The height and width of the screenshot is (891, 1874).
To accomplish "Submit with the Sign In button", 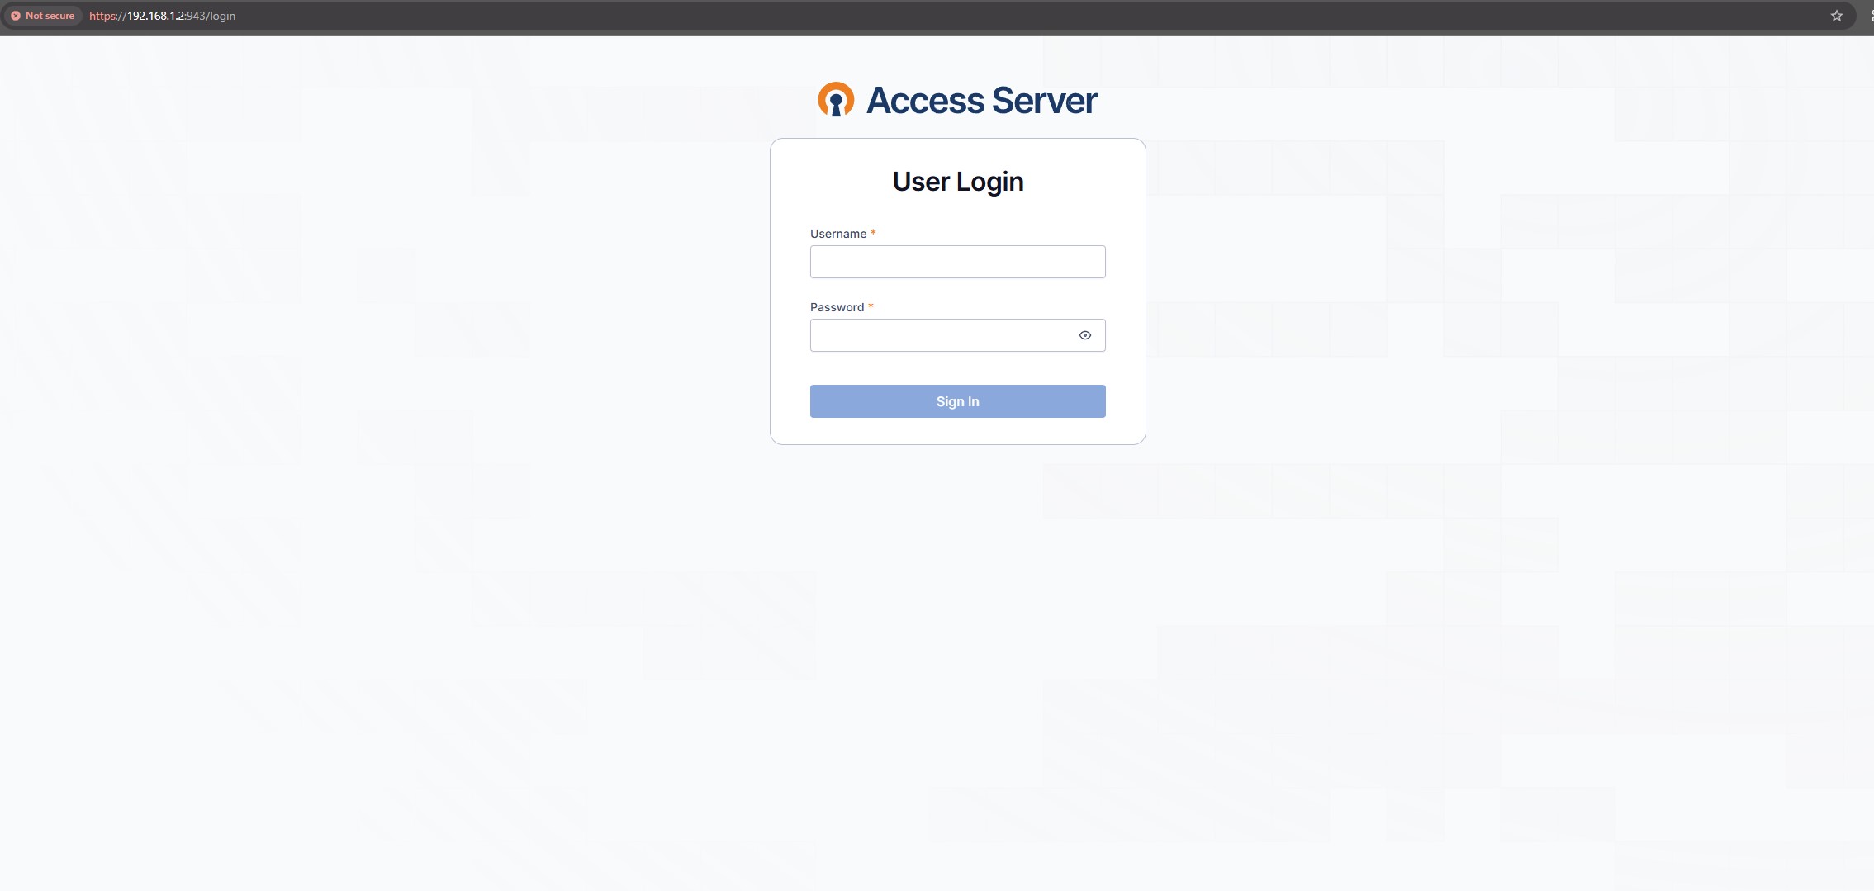I will (x=957, y=401).
